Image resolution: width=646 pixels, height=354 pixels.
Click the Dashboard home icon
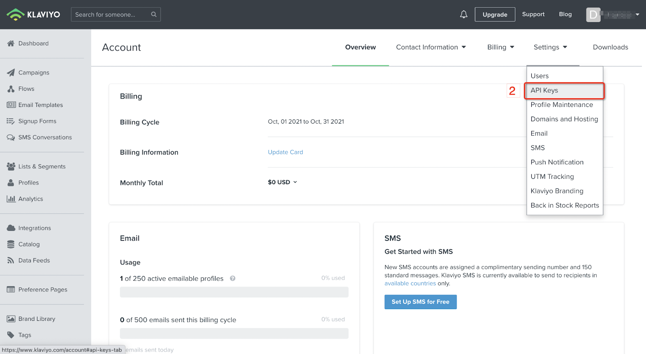tap(11, 43)
